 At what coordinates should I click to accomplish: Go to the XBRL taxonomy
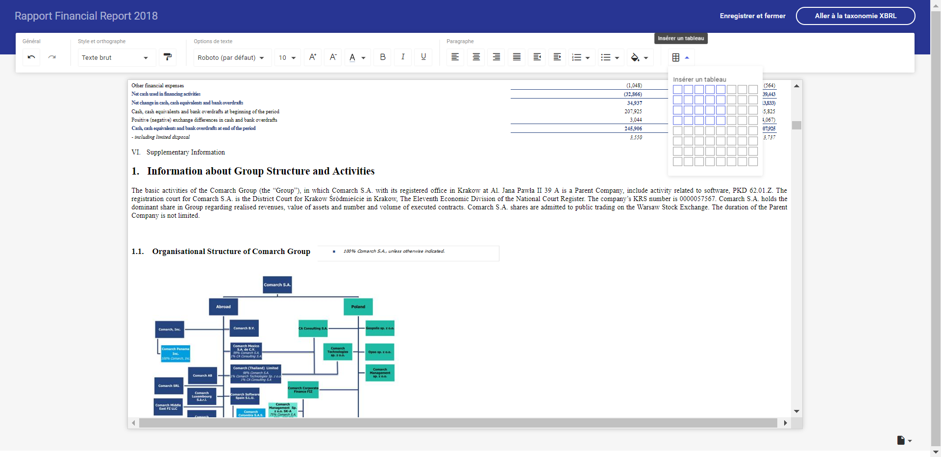(855, 16)
